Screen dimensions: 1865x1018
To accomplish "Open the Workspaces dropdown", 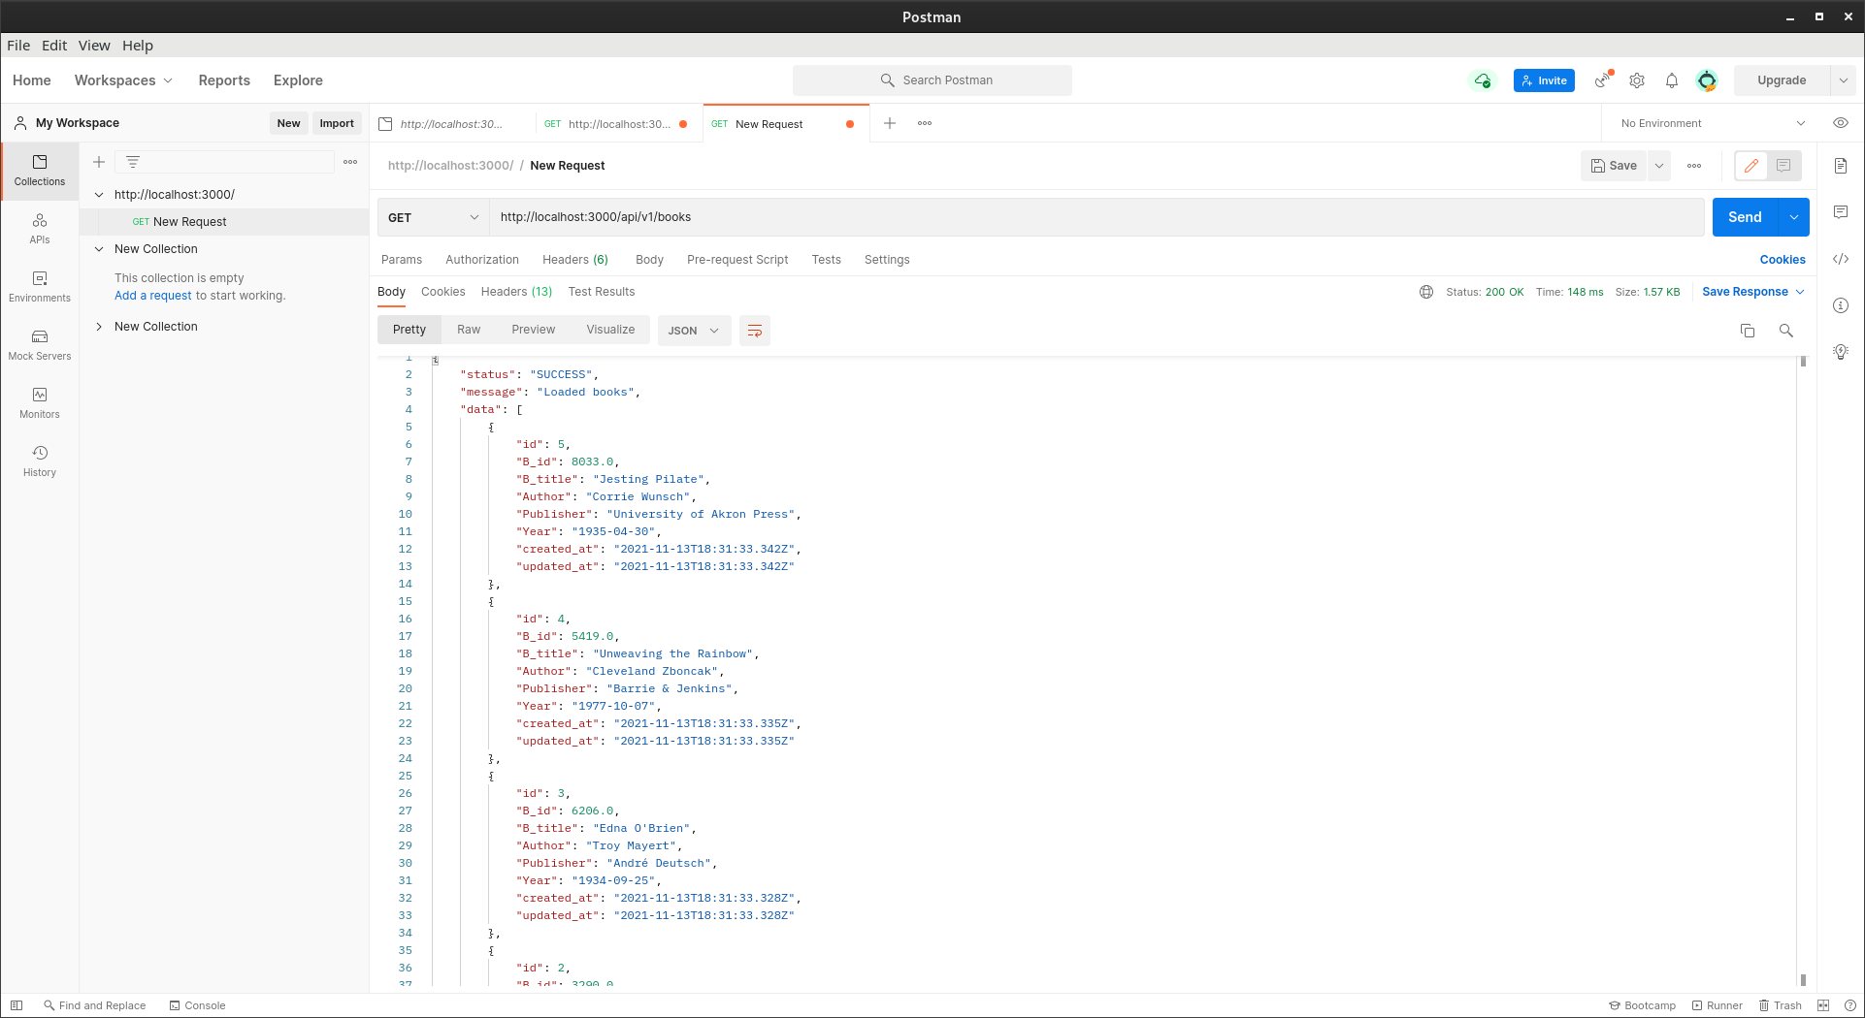I will click(123, 80).
